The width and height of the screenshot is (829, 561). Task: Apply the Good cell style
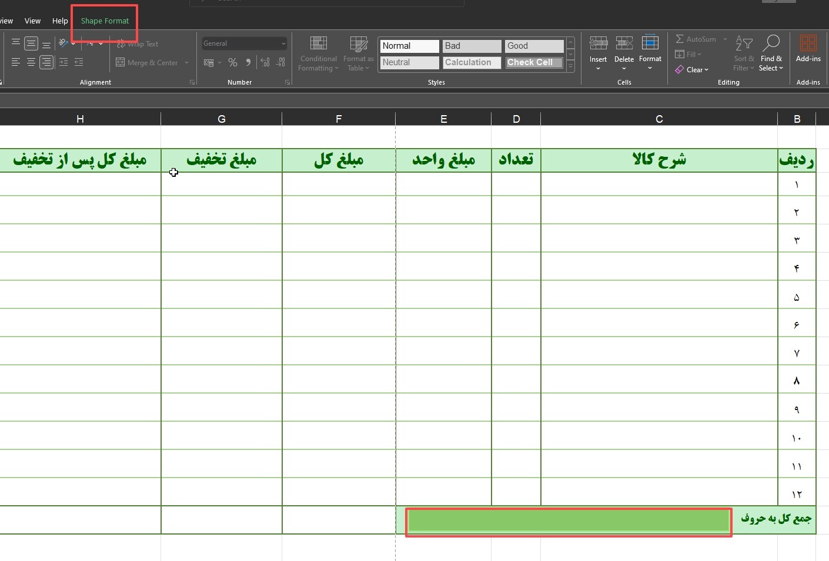tap(534, 46)
